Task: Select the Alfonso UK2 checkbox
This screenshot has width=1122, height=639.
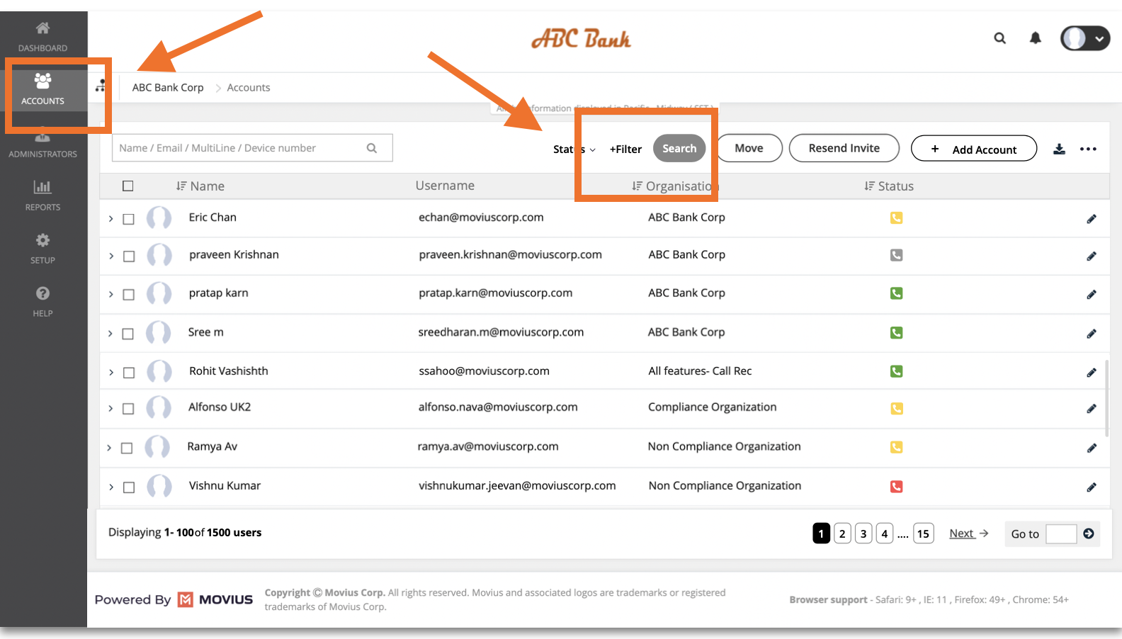Action: 128,409
